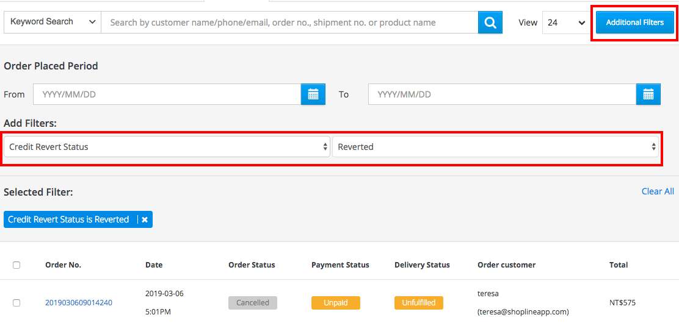
Task: Open the From date calendar icon
Action: (313, 94)
